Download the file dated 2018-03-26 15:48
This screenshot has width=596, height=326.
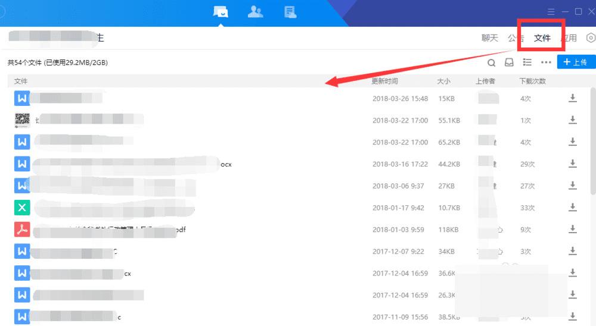click(x=572, y=98)
